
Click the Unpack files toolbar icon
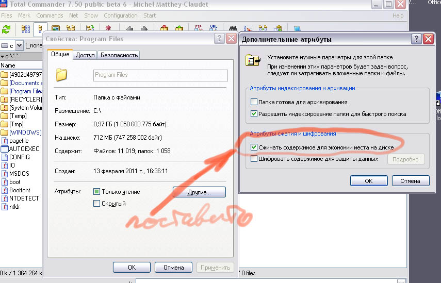[x=179, y=29]
